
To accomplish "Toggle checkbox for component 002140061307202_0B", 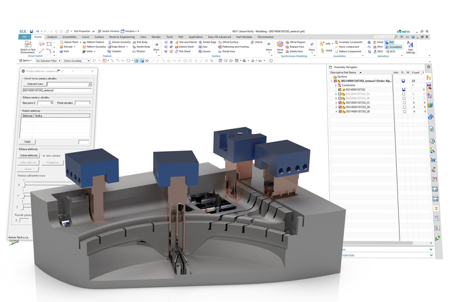I will click(340, 99).
